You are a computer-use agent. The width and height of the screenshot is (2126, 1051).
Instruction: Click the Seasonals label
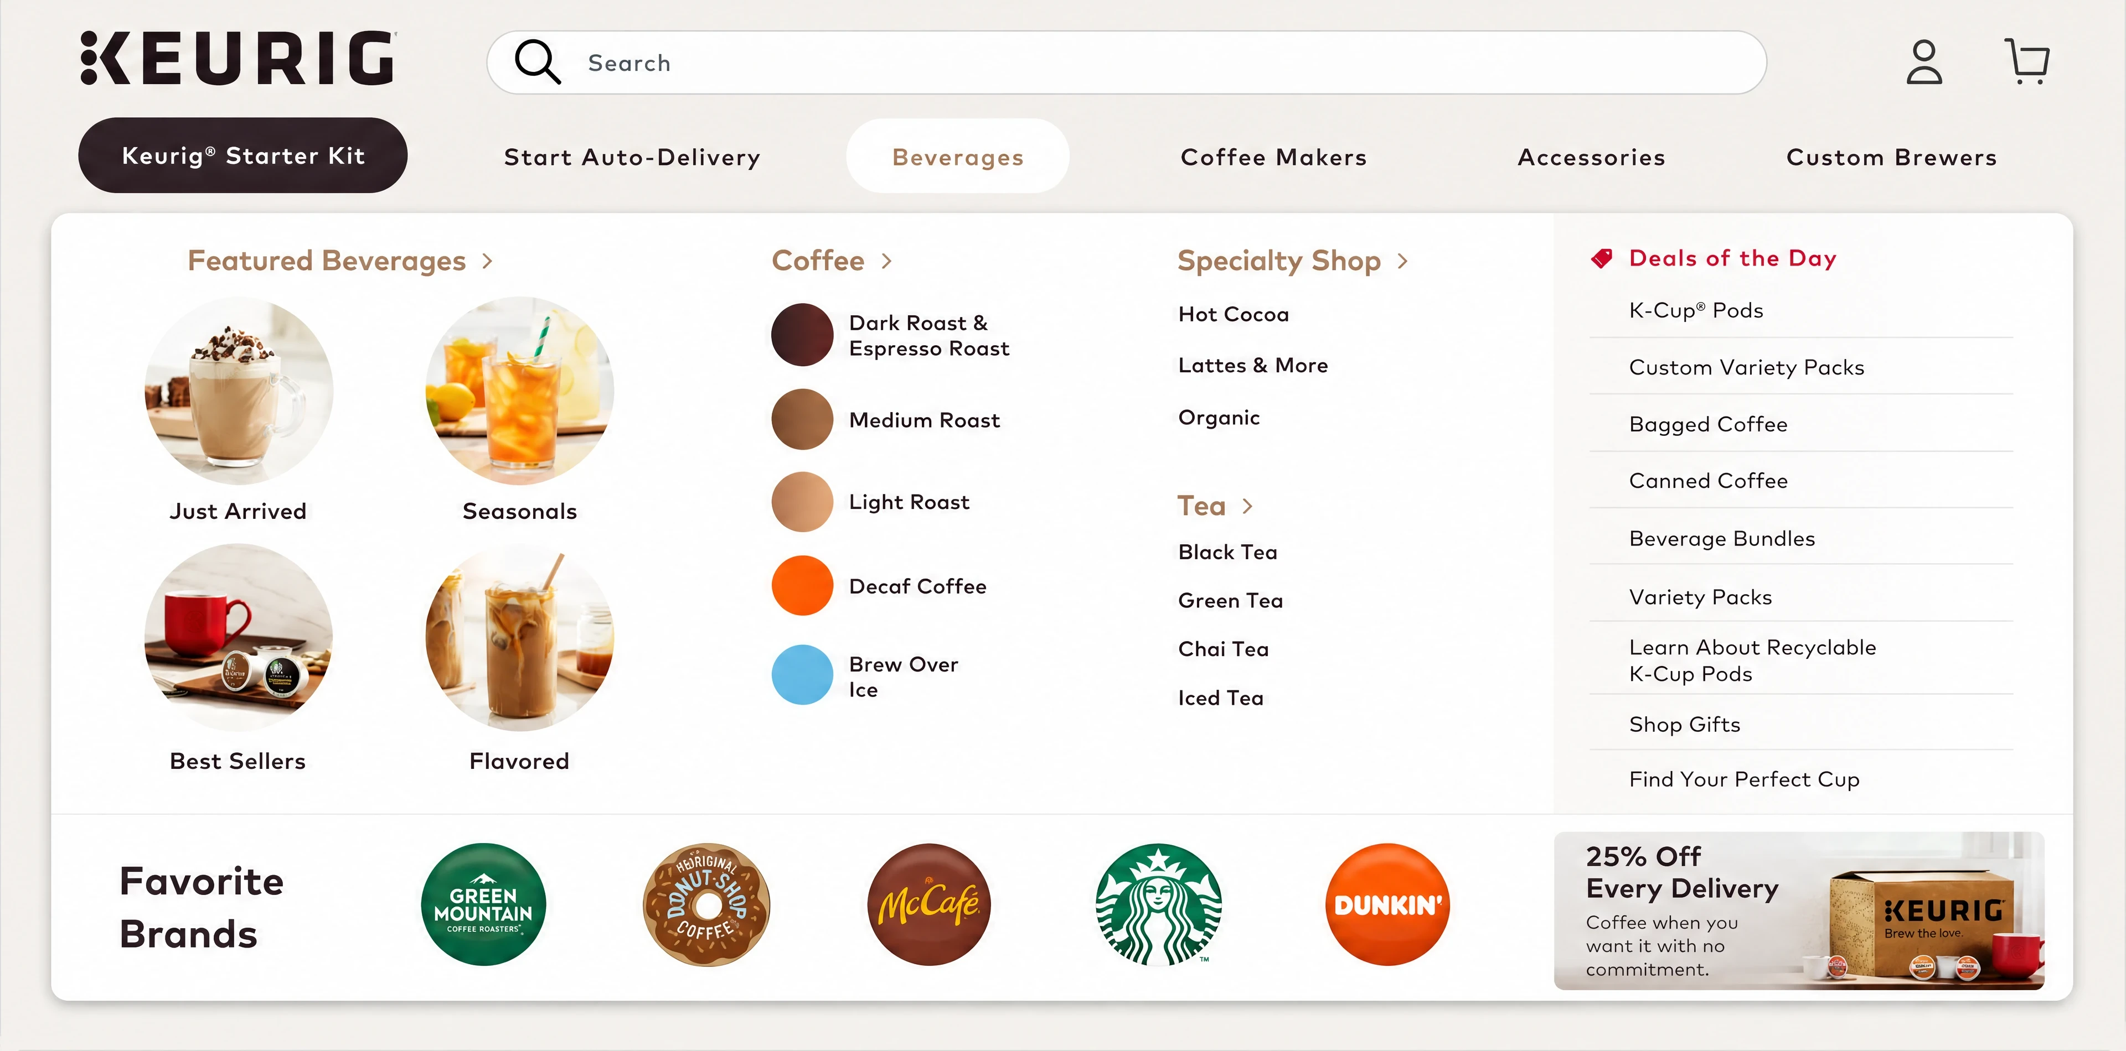pos(519,511)
